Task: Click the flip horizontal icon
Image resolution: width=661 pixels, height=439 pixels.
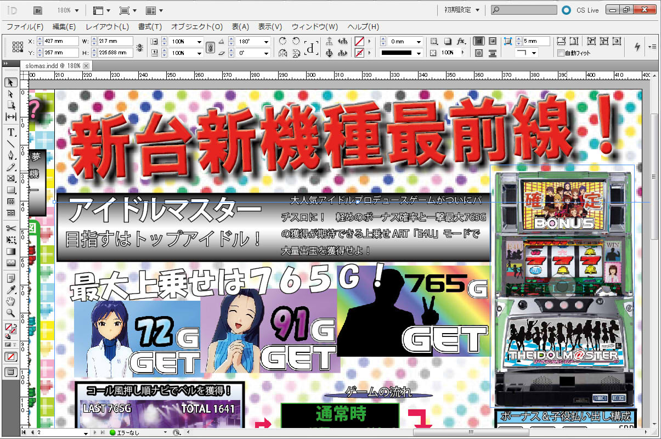Action: pos(283,53)
